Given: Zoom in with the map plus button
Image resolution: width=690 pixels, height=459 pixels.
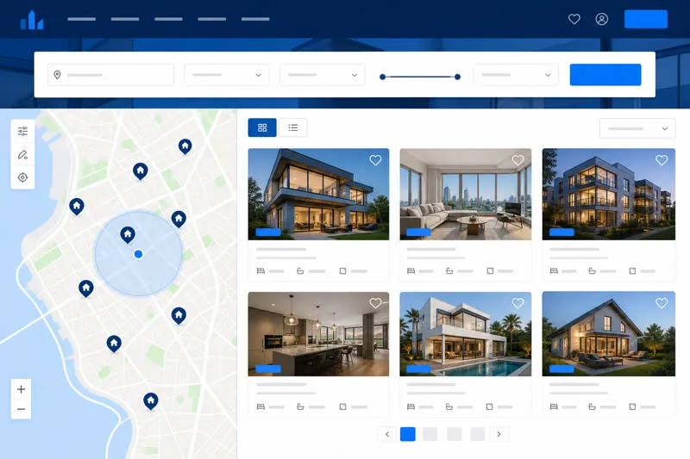Looking at the screenshot, I should (x=21, y=389).
